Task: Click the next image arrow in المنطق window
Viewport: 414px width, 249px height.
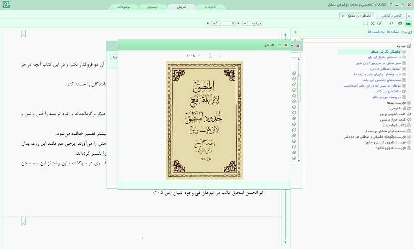Action: pyautogui.click(x=209, y=185)
